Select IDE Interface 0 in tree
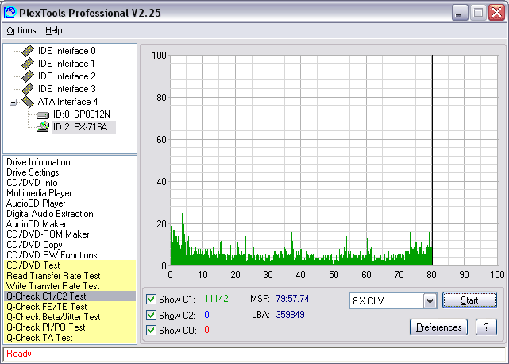509x364 pixels. tap(67, 51)
